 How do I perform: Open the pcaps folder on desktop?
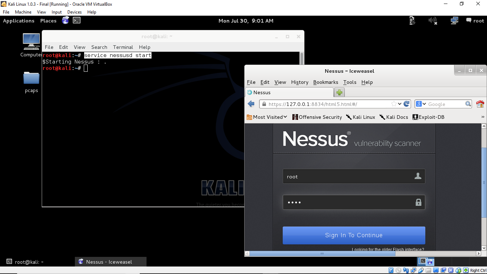click(x=31, y=82)
